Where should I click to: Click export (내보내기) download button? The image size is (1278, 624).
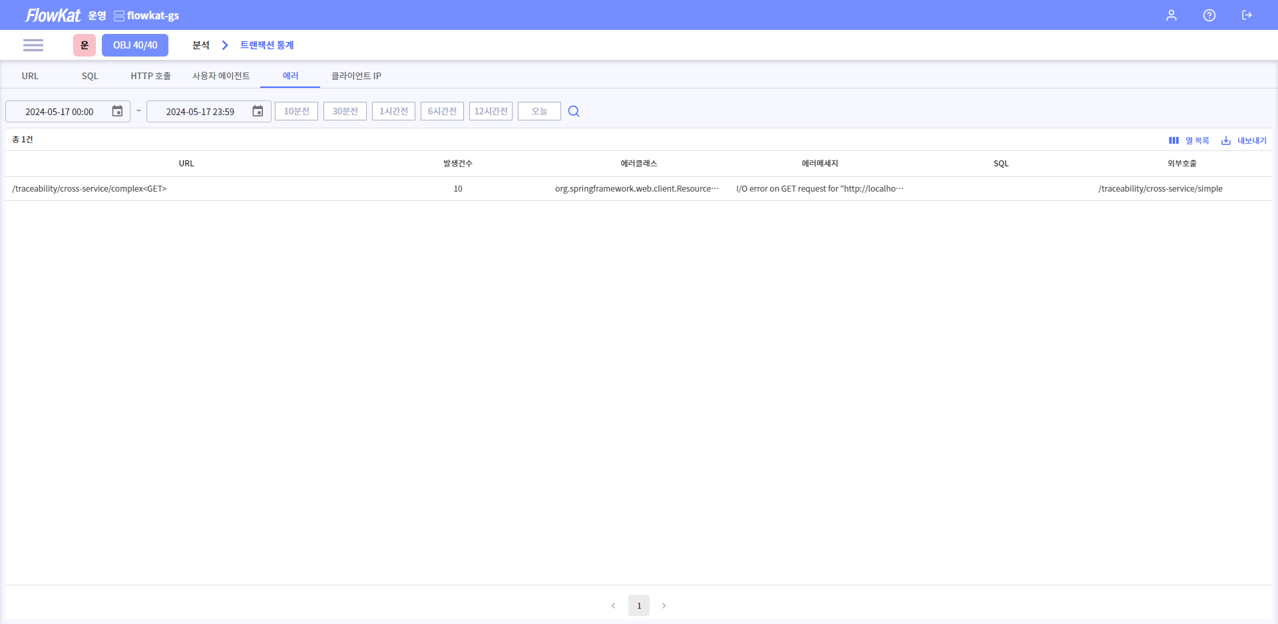click(1243, 140)
